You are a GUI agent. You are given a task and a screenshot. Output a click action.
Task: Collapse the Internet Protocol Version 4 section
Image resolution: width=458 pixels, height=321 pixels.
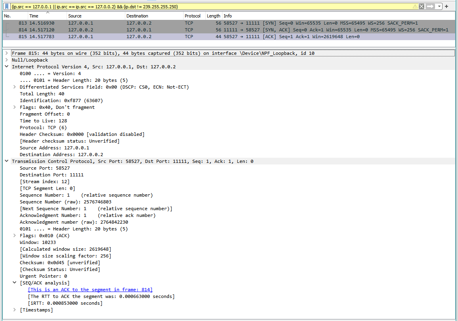tap(6, 66)
